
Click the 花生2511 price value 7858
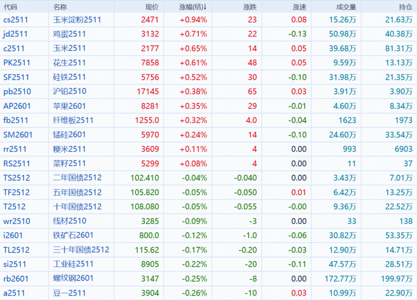tap(150, 63)
